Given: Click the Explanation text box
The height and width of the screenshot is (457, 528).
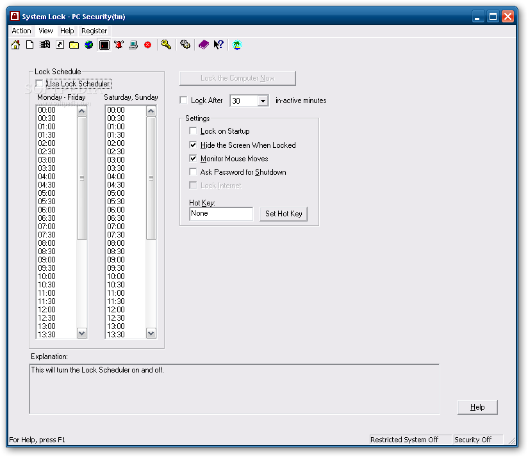Looking at the screenshot, I should point(235,389).
